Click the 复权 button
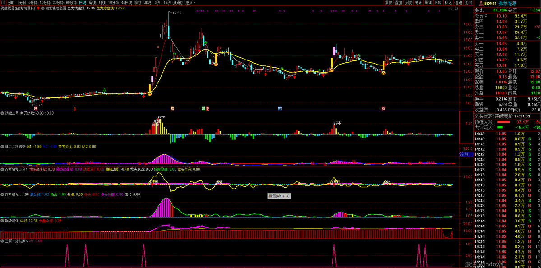 point(388,2)
